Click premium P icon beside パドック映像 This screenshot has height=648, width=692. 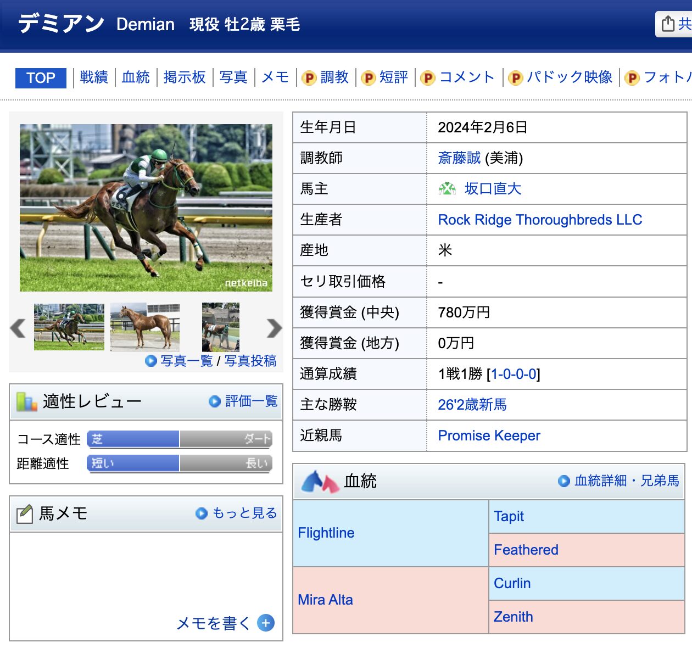point(516,78)
